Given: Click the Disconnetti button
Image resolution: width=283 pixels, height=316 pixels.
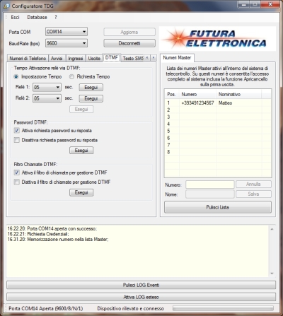Looking at the screenshot, I should [129, 43].
